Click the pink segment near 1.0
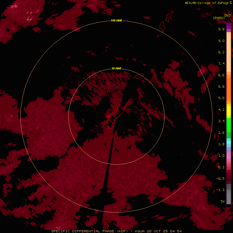This screenshot has height=233, width=233. click(x=229, y=157)
